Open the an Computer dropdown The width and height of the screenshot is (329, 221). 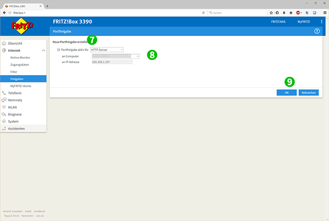point(116,56)
